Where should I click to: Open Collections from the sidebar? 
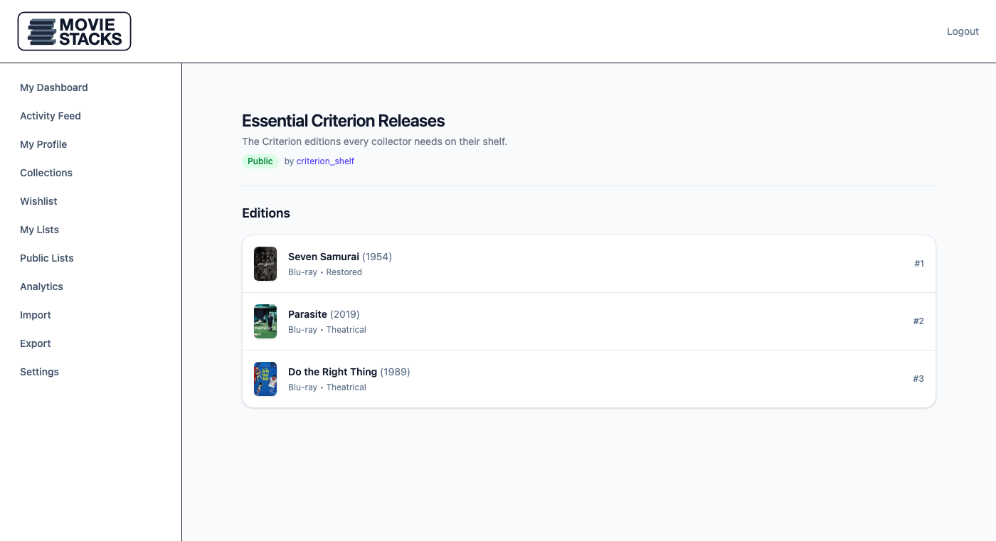point(46,173)
